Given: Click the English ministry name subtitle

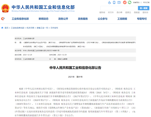Looking at the screenshot, I should tap(43, 11).
